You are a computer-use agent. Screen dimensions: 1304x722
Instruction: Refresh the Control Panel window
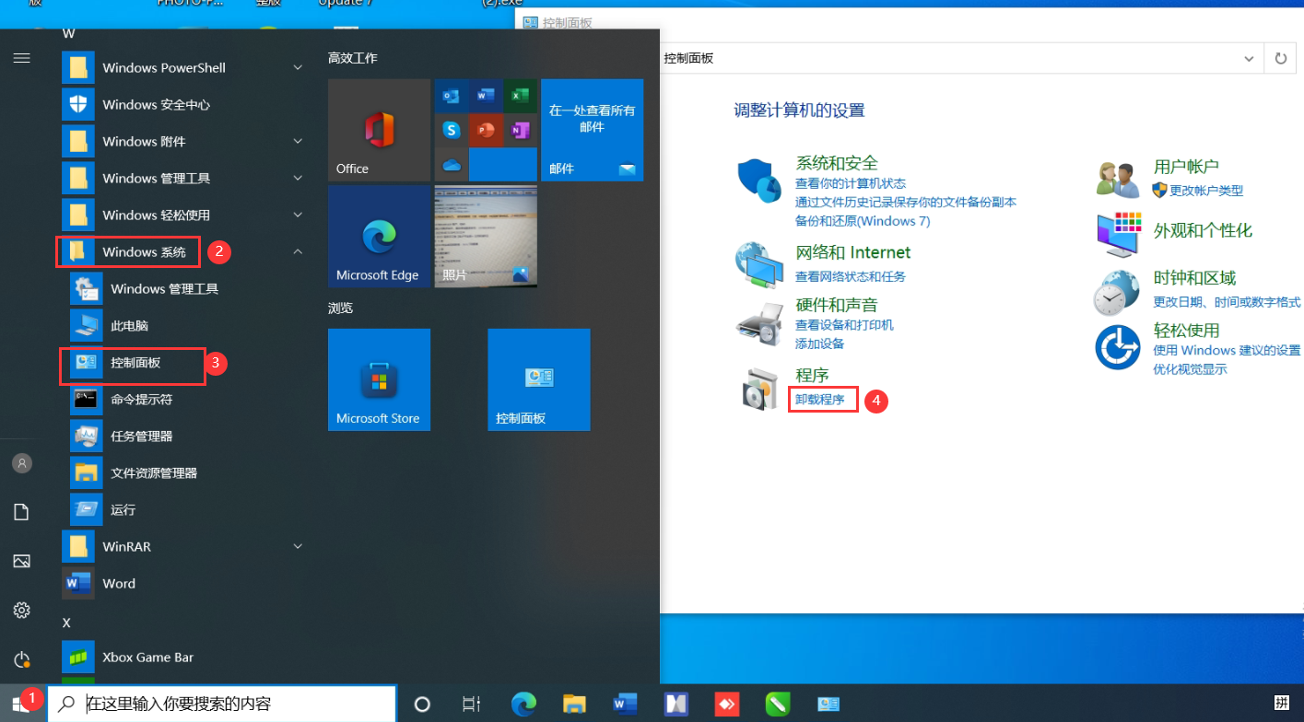pos(1280,58)
